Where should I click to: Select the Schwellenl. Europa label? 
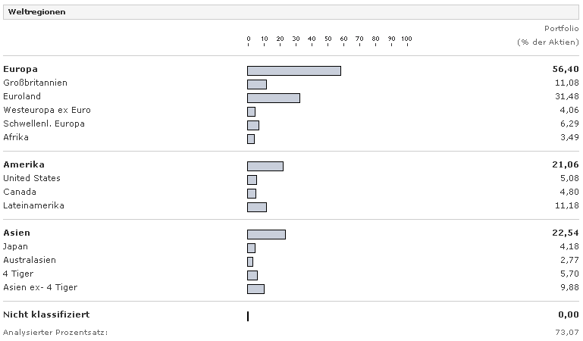point(44,124)
